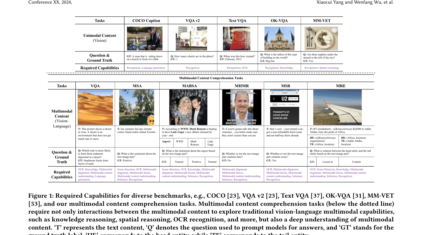Select the "Figure 1:" caption label
Screen dimensions: 422x235
[x=41, y=196]
